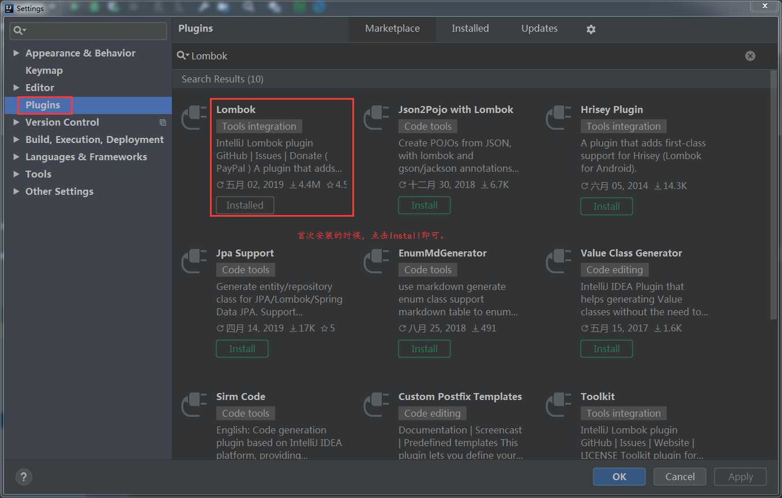Open the Json2Pojo with Lombok title
Screen dimensions: 782x498
(x=456, y=110)
